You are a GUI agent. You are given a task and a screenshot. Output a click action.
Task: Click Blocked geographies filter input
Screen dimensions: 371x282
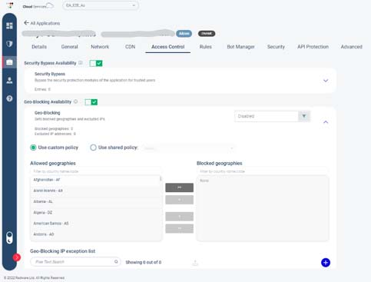pyautogui.click(x=263, y=171)
